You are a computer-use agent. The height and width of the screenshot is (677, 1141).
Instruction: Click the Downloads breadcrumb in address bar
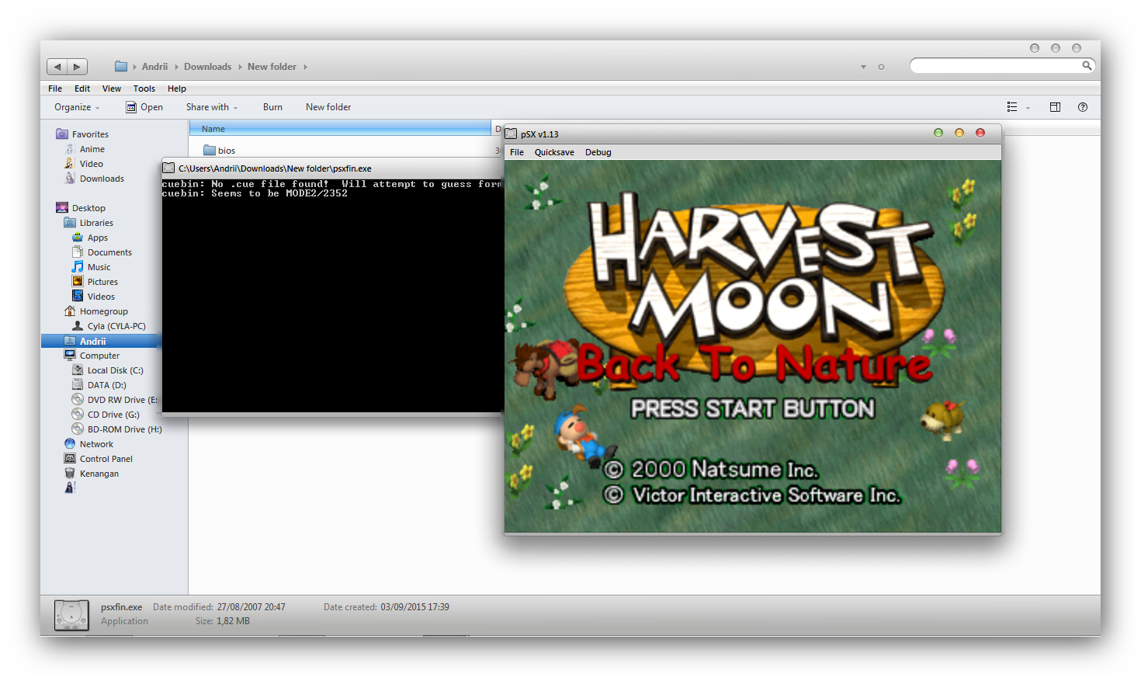pyautogui.click(x=207, y=67)
